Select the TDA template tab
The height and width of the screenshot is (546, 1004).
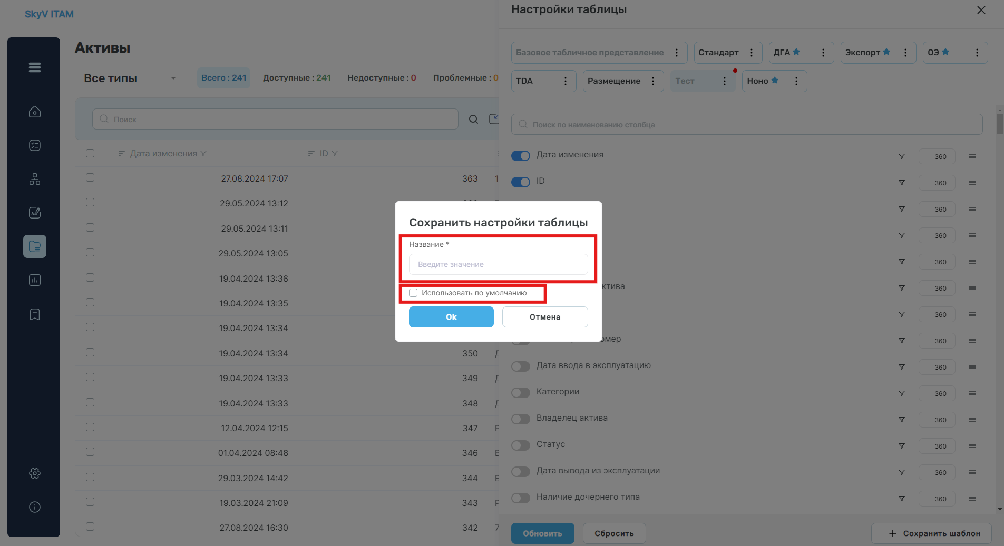tap(524, 81)
